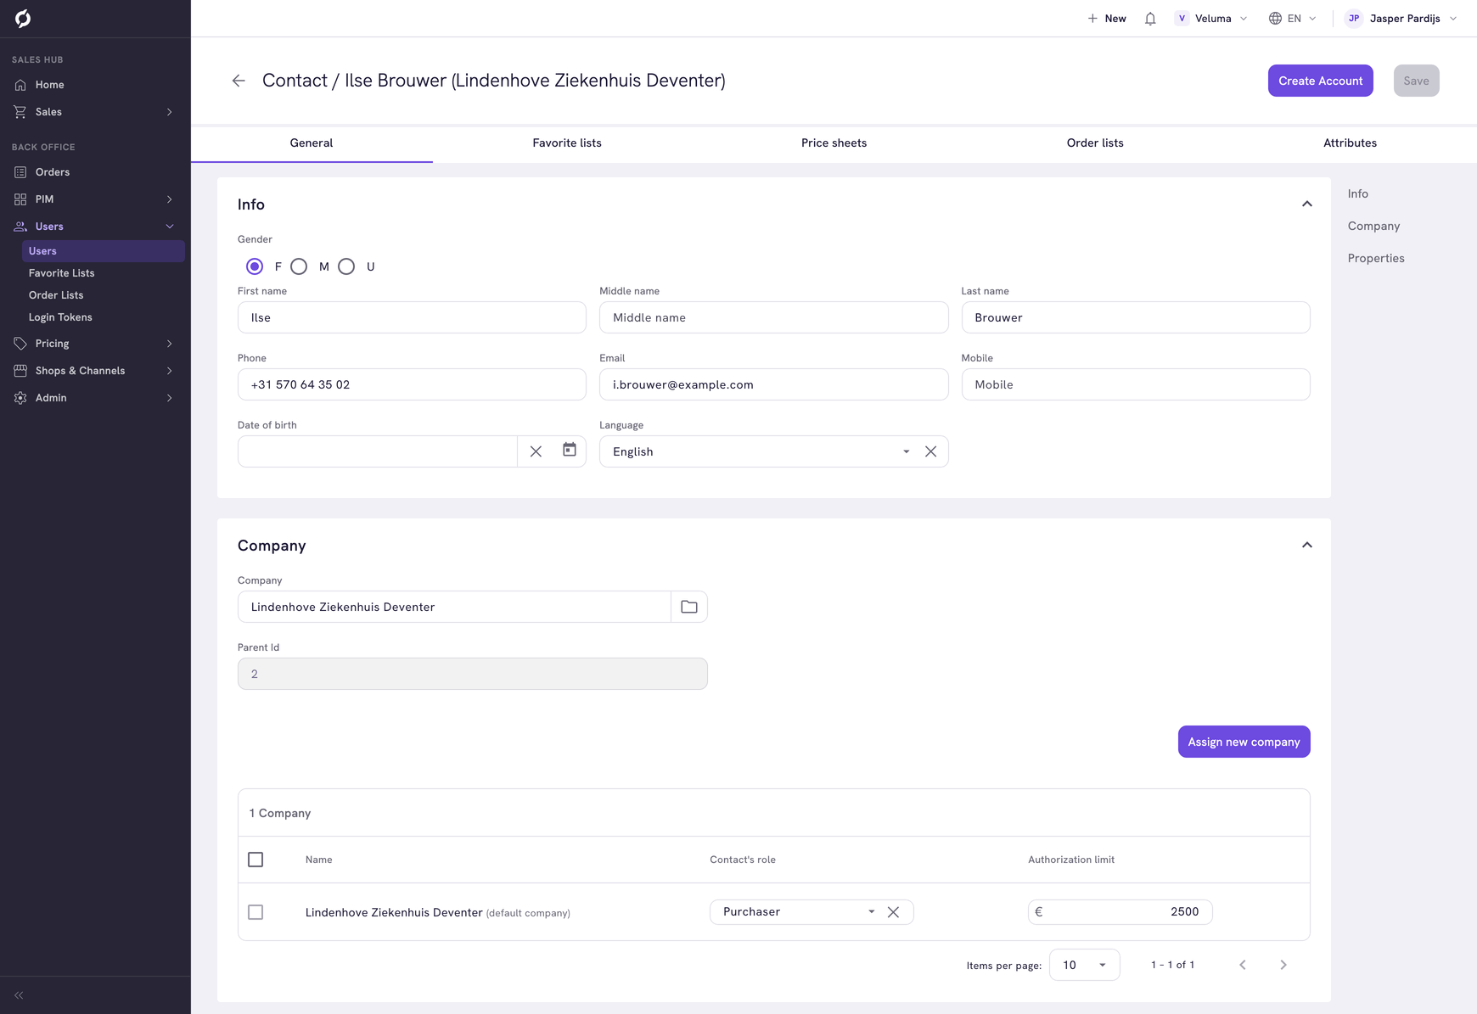The height and width of the screenshot is (1014, 1477).
Task: Open the Sales menu item
Action: 48,112
